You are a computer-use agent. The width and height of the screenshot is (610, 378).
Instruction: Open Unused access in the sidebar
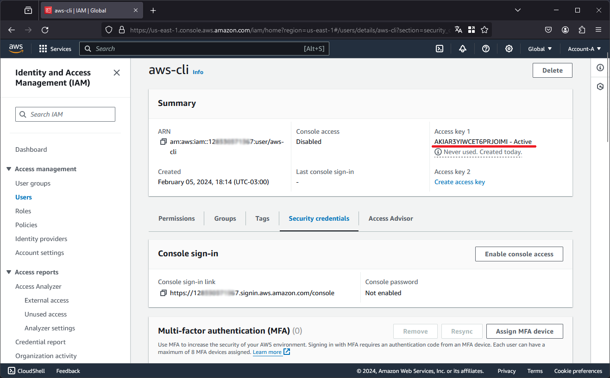[46, 314]
